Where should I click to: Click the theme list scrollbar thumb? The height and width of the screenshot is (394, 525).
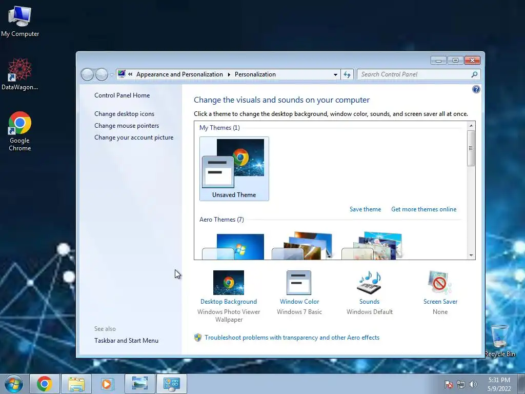pyautogui.click(x=471, y=148)
